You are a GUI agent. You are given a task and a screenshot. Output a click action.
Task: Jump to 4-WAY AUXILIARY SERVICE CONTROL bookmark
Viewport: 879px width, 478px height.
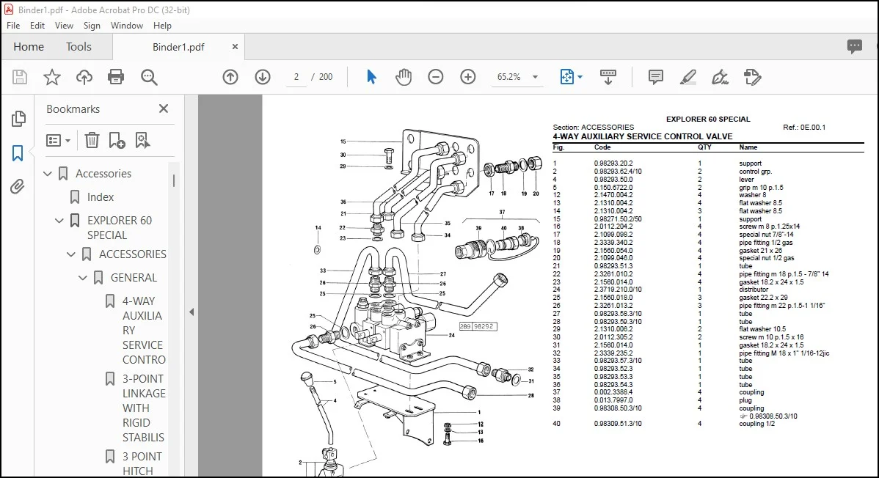tap(144, 330)
